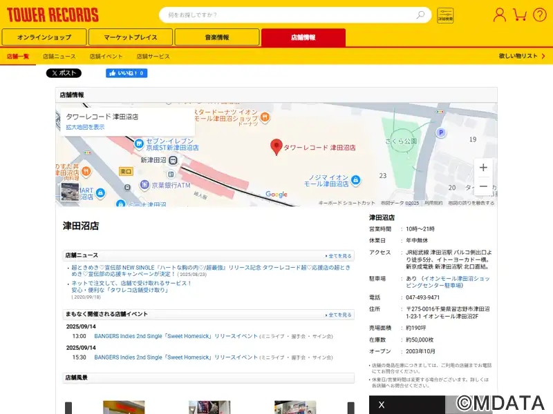Open 店舗ニュース in the sub-navigation
This screenshot has width=553, height=414.
59,57
